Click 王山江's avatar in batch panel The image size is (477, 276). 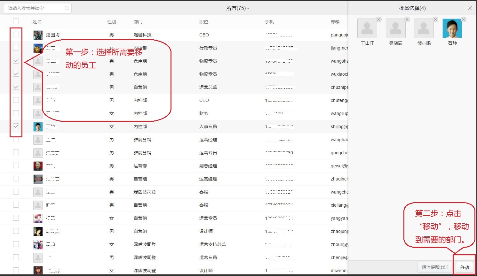point(367,29)
